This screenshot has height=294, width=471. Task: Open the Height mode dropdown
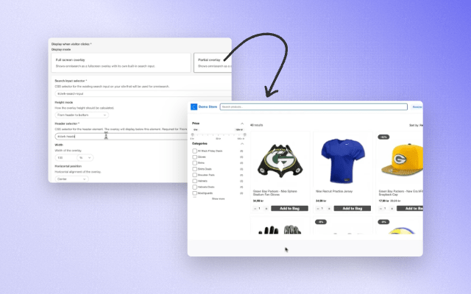pos(82,115)
